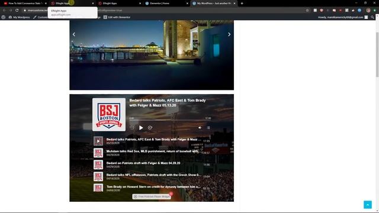Seek on the podcast progress bar
379x213 pixels.
point(170,120)
